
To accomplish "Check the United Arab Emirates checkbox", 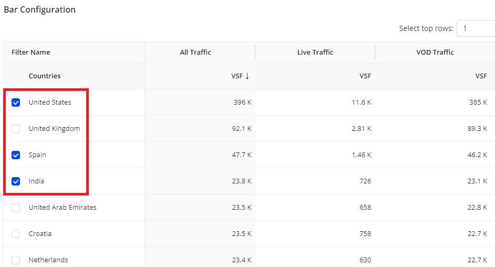I will click(16, 208).
